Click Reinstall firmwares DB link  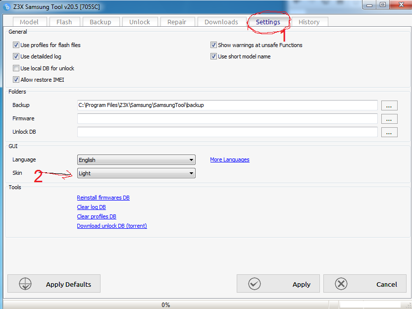103,198
